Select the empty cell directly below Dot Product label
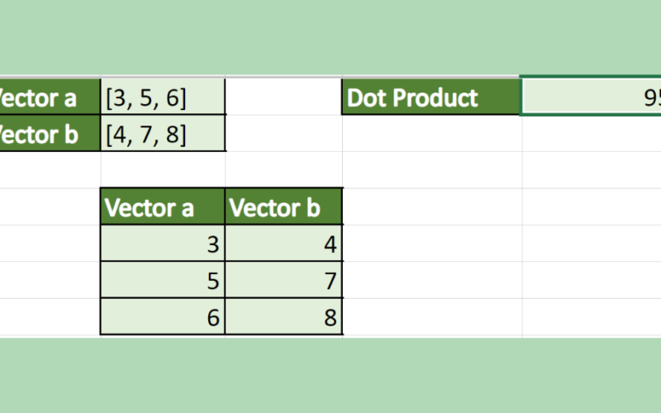Screen dimensions: 661x413 click(x=432, y=134)
